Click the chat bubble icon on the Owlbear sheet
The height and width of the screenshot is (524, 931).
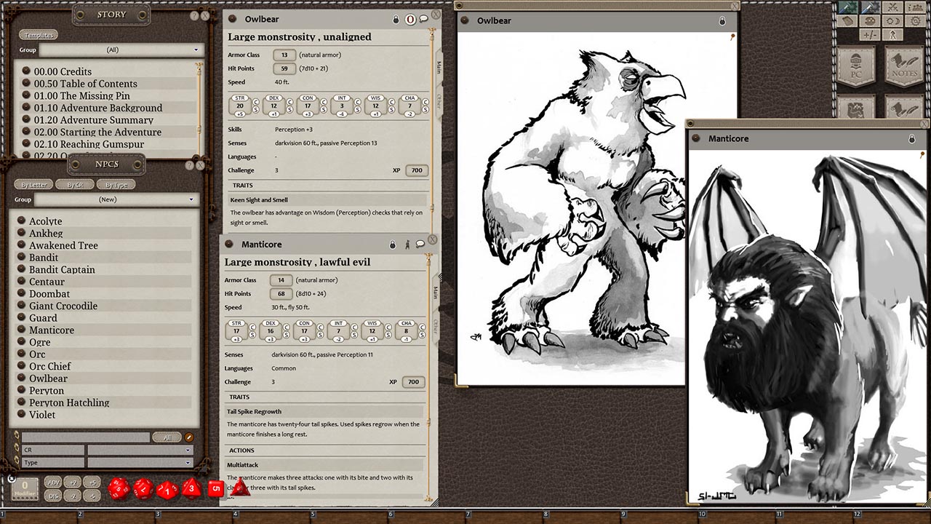[423, 19]
